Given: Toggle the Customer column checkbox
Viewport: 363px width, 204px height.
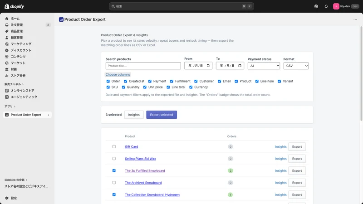Looking at the screenshot, I should click(196, 81).
